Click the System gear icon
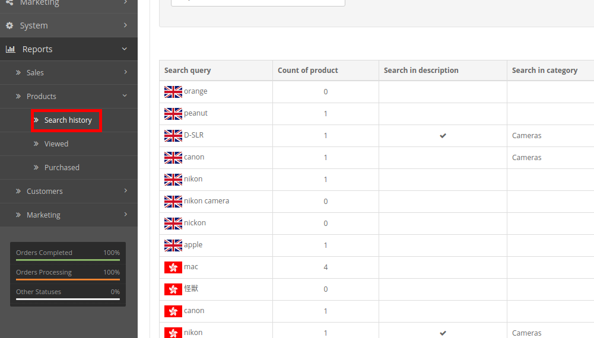Viewport: 594px width, 338px height. [9, 25]
